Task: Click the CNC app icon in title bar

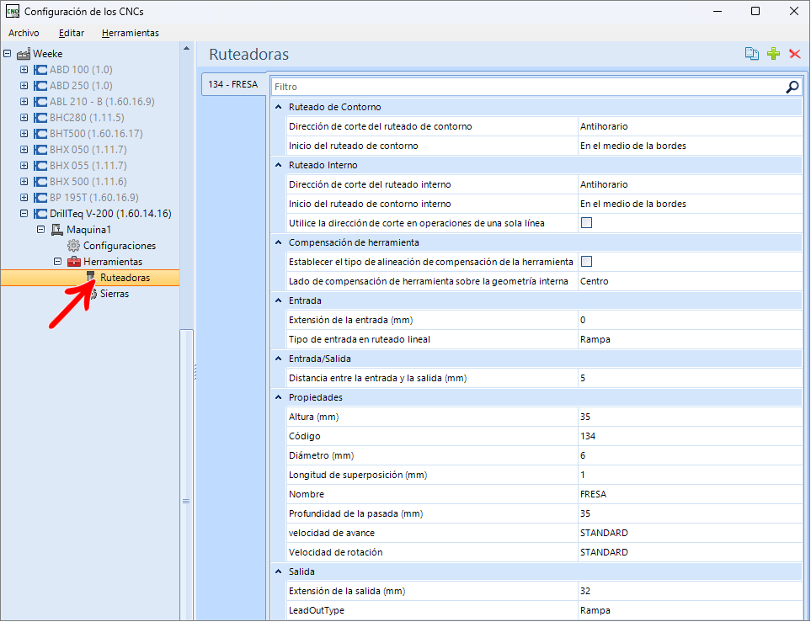Action: [13, 11]
